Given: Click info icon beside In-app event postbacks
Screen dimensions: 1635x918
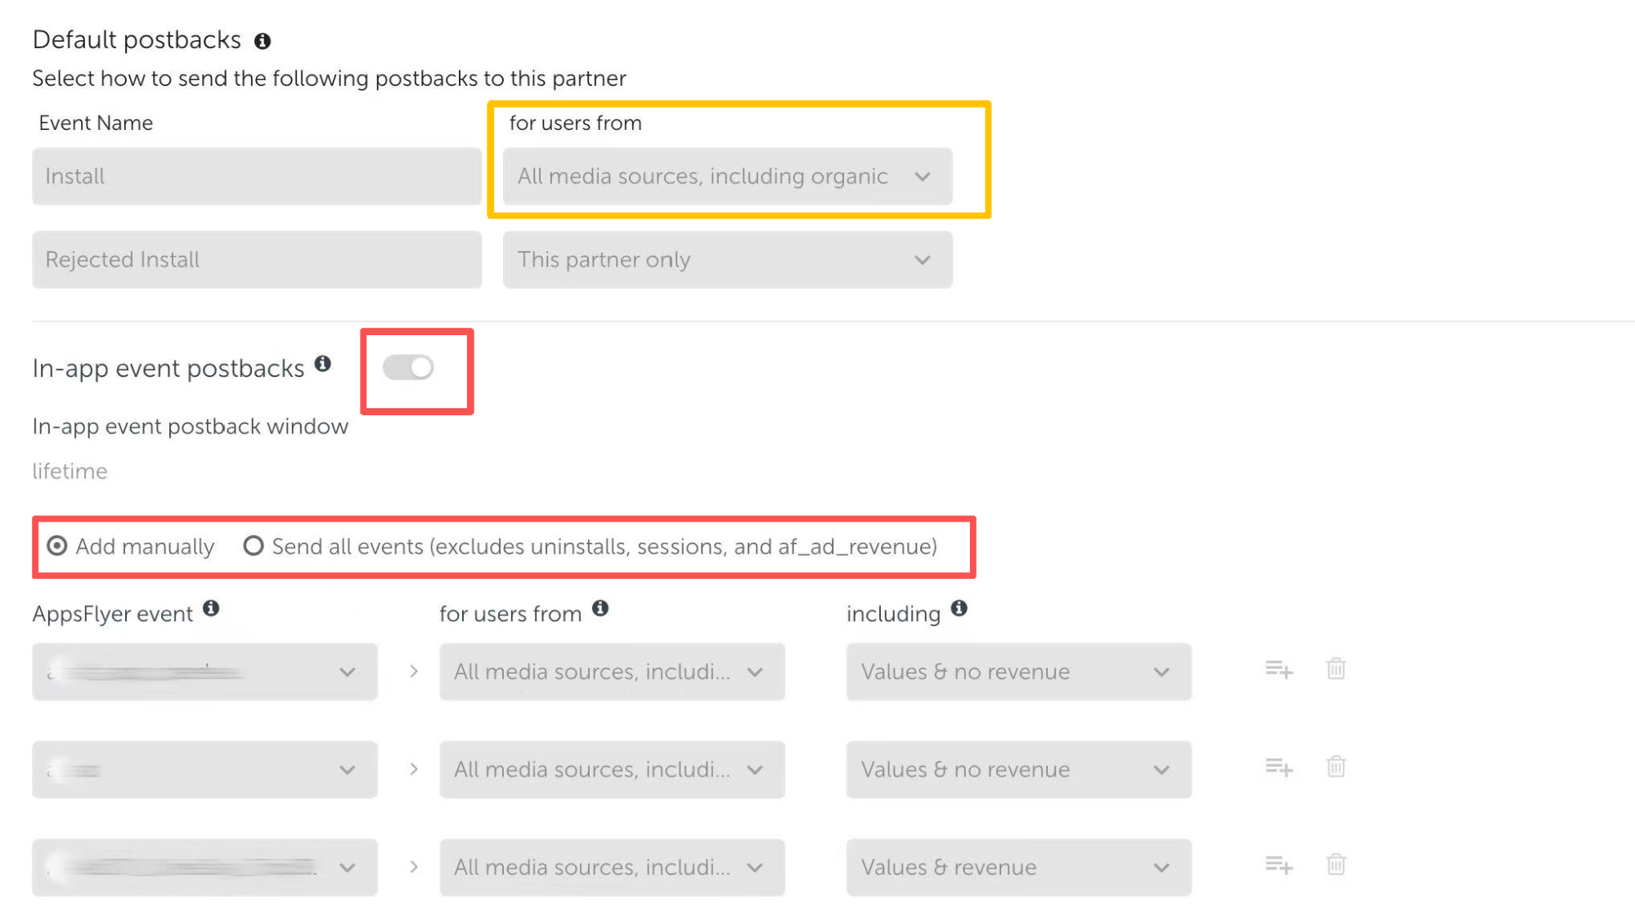Looking at the screenshot, I should (x=323, y=364).
